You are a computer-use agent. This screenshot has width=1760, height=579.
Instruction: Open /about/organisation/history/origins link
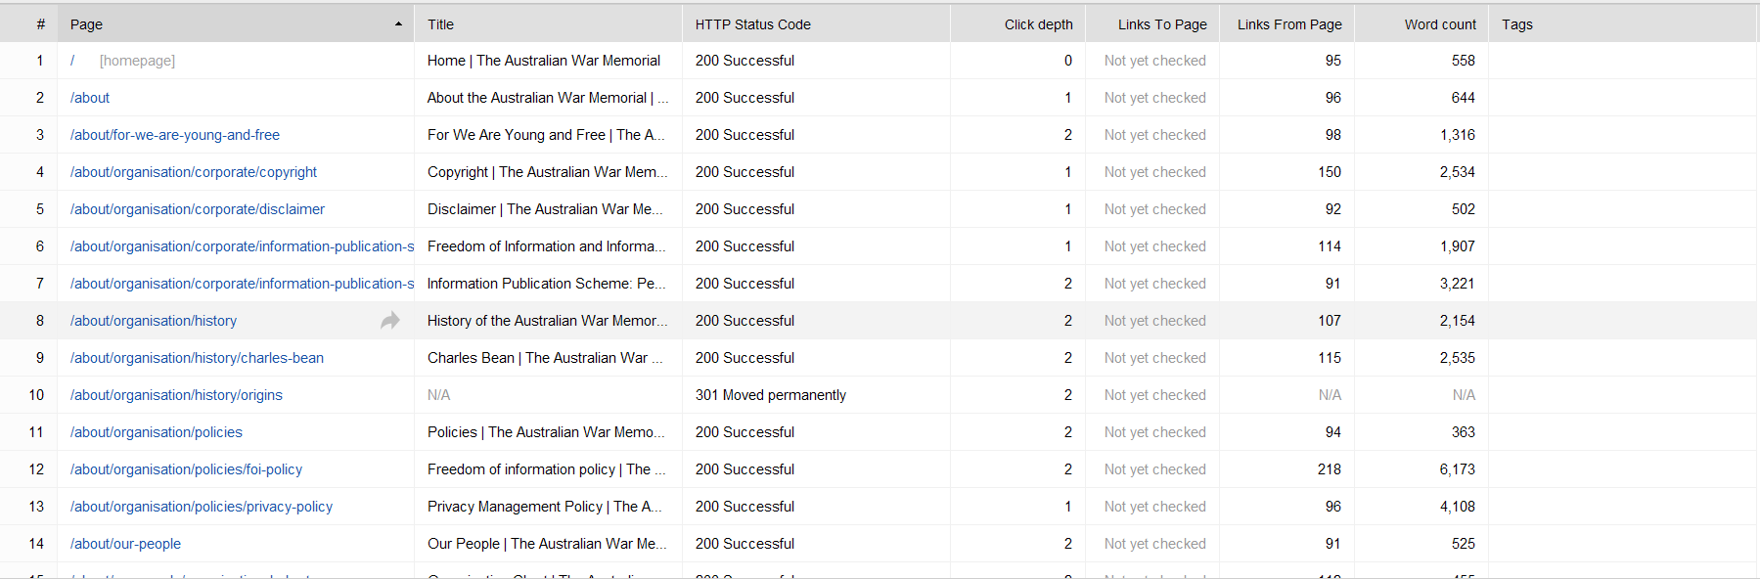tap(176, 395)
